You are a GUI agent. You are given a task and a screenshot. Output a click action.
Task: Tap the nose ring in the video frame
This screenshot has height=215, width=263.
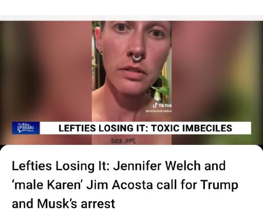(x=137, y=57)
